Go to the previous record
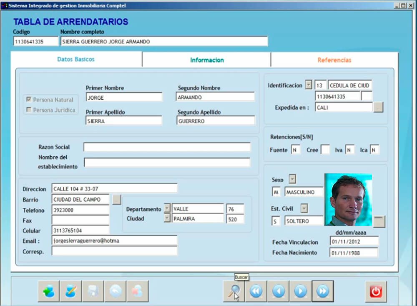417x306 pixels. tap(278, 291)
